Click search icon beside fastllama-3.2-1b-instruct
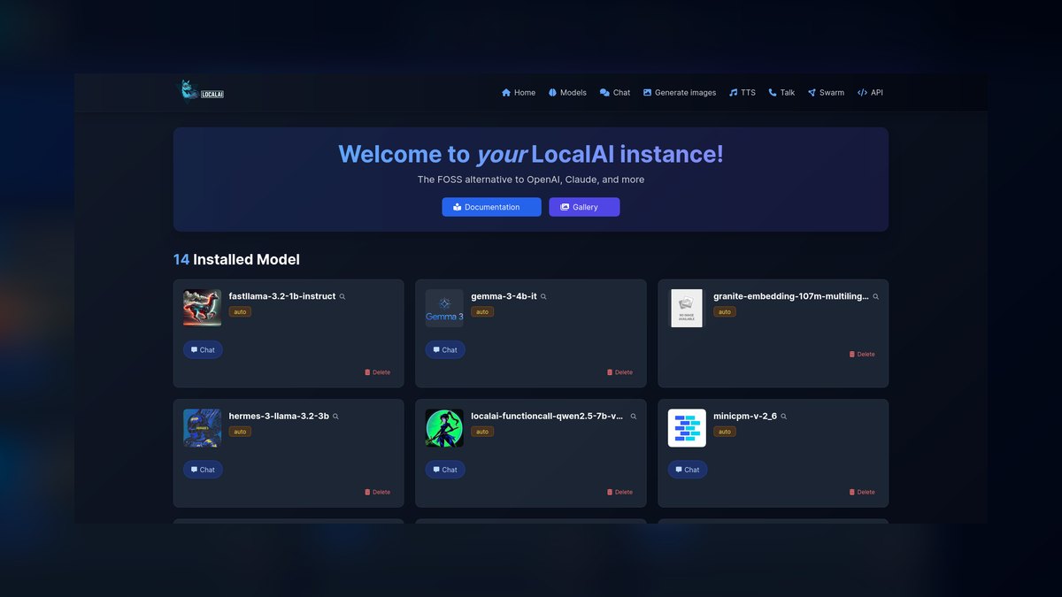 coord(342,297)
